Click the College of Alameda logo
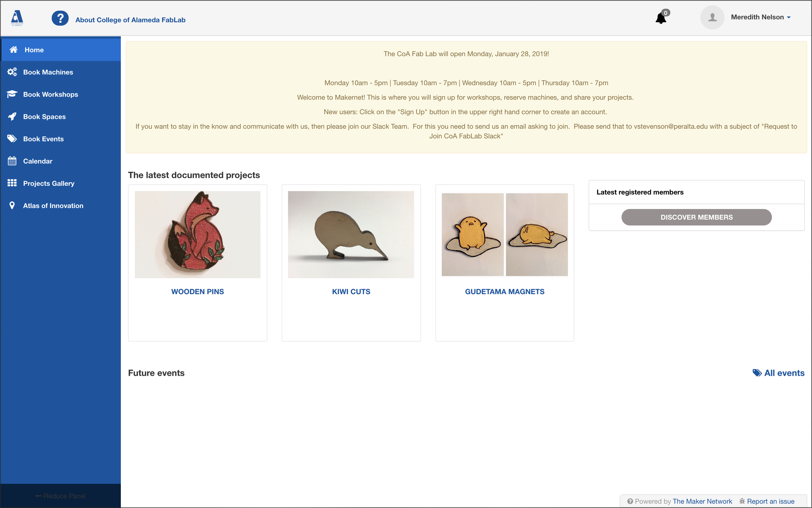 coord(17,18)
